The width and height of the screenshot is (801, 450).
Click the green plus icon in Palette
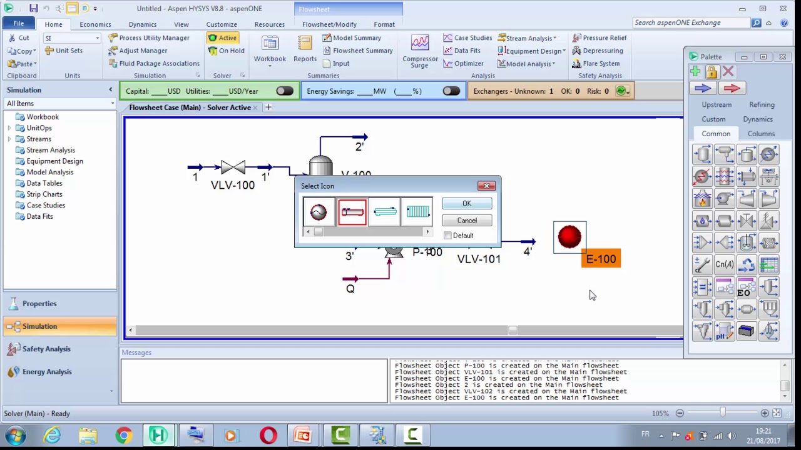pyautogui.click(x=695, y=71)
